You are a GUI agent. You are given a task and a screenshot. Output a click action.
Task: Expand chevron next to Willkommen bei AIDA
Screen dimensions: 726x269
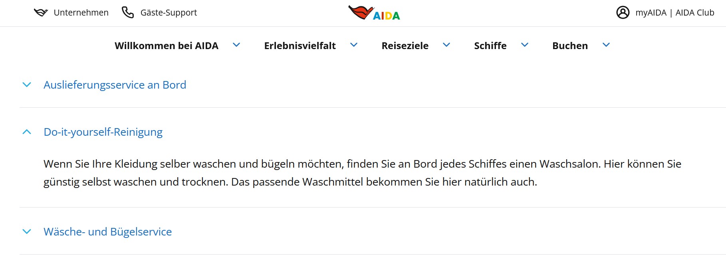point(236,45)
